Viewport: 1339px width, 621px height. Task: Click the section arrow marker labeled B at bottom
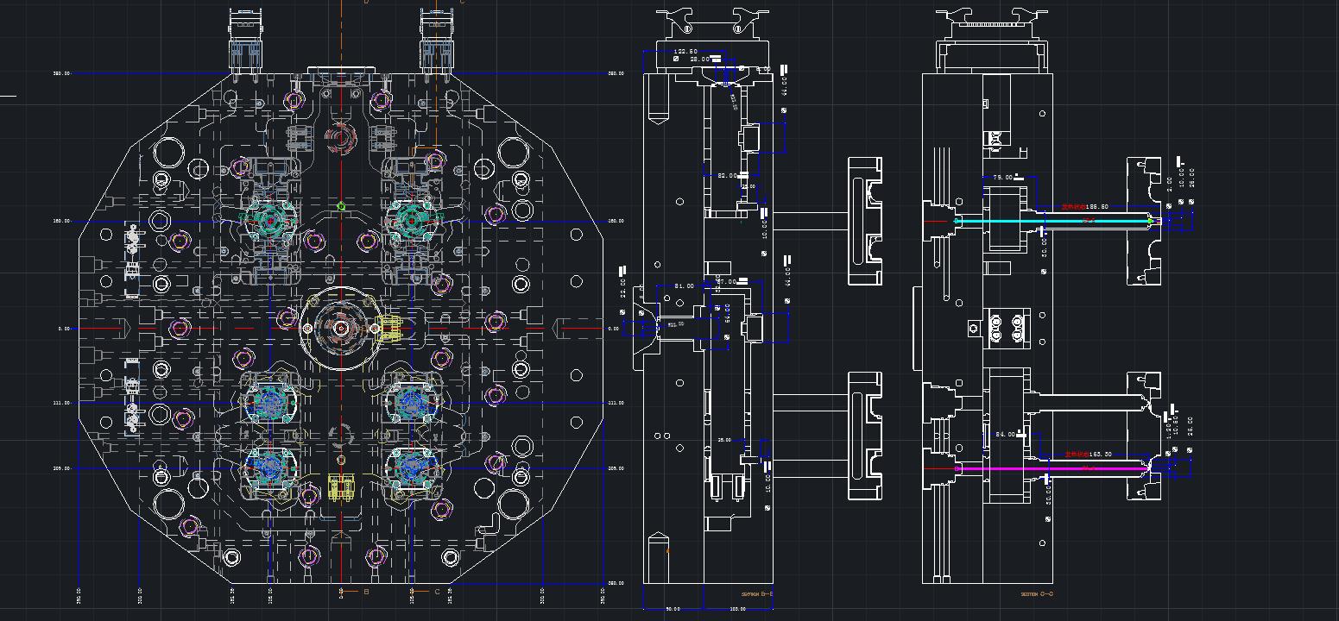366,592
